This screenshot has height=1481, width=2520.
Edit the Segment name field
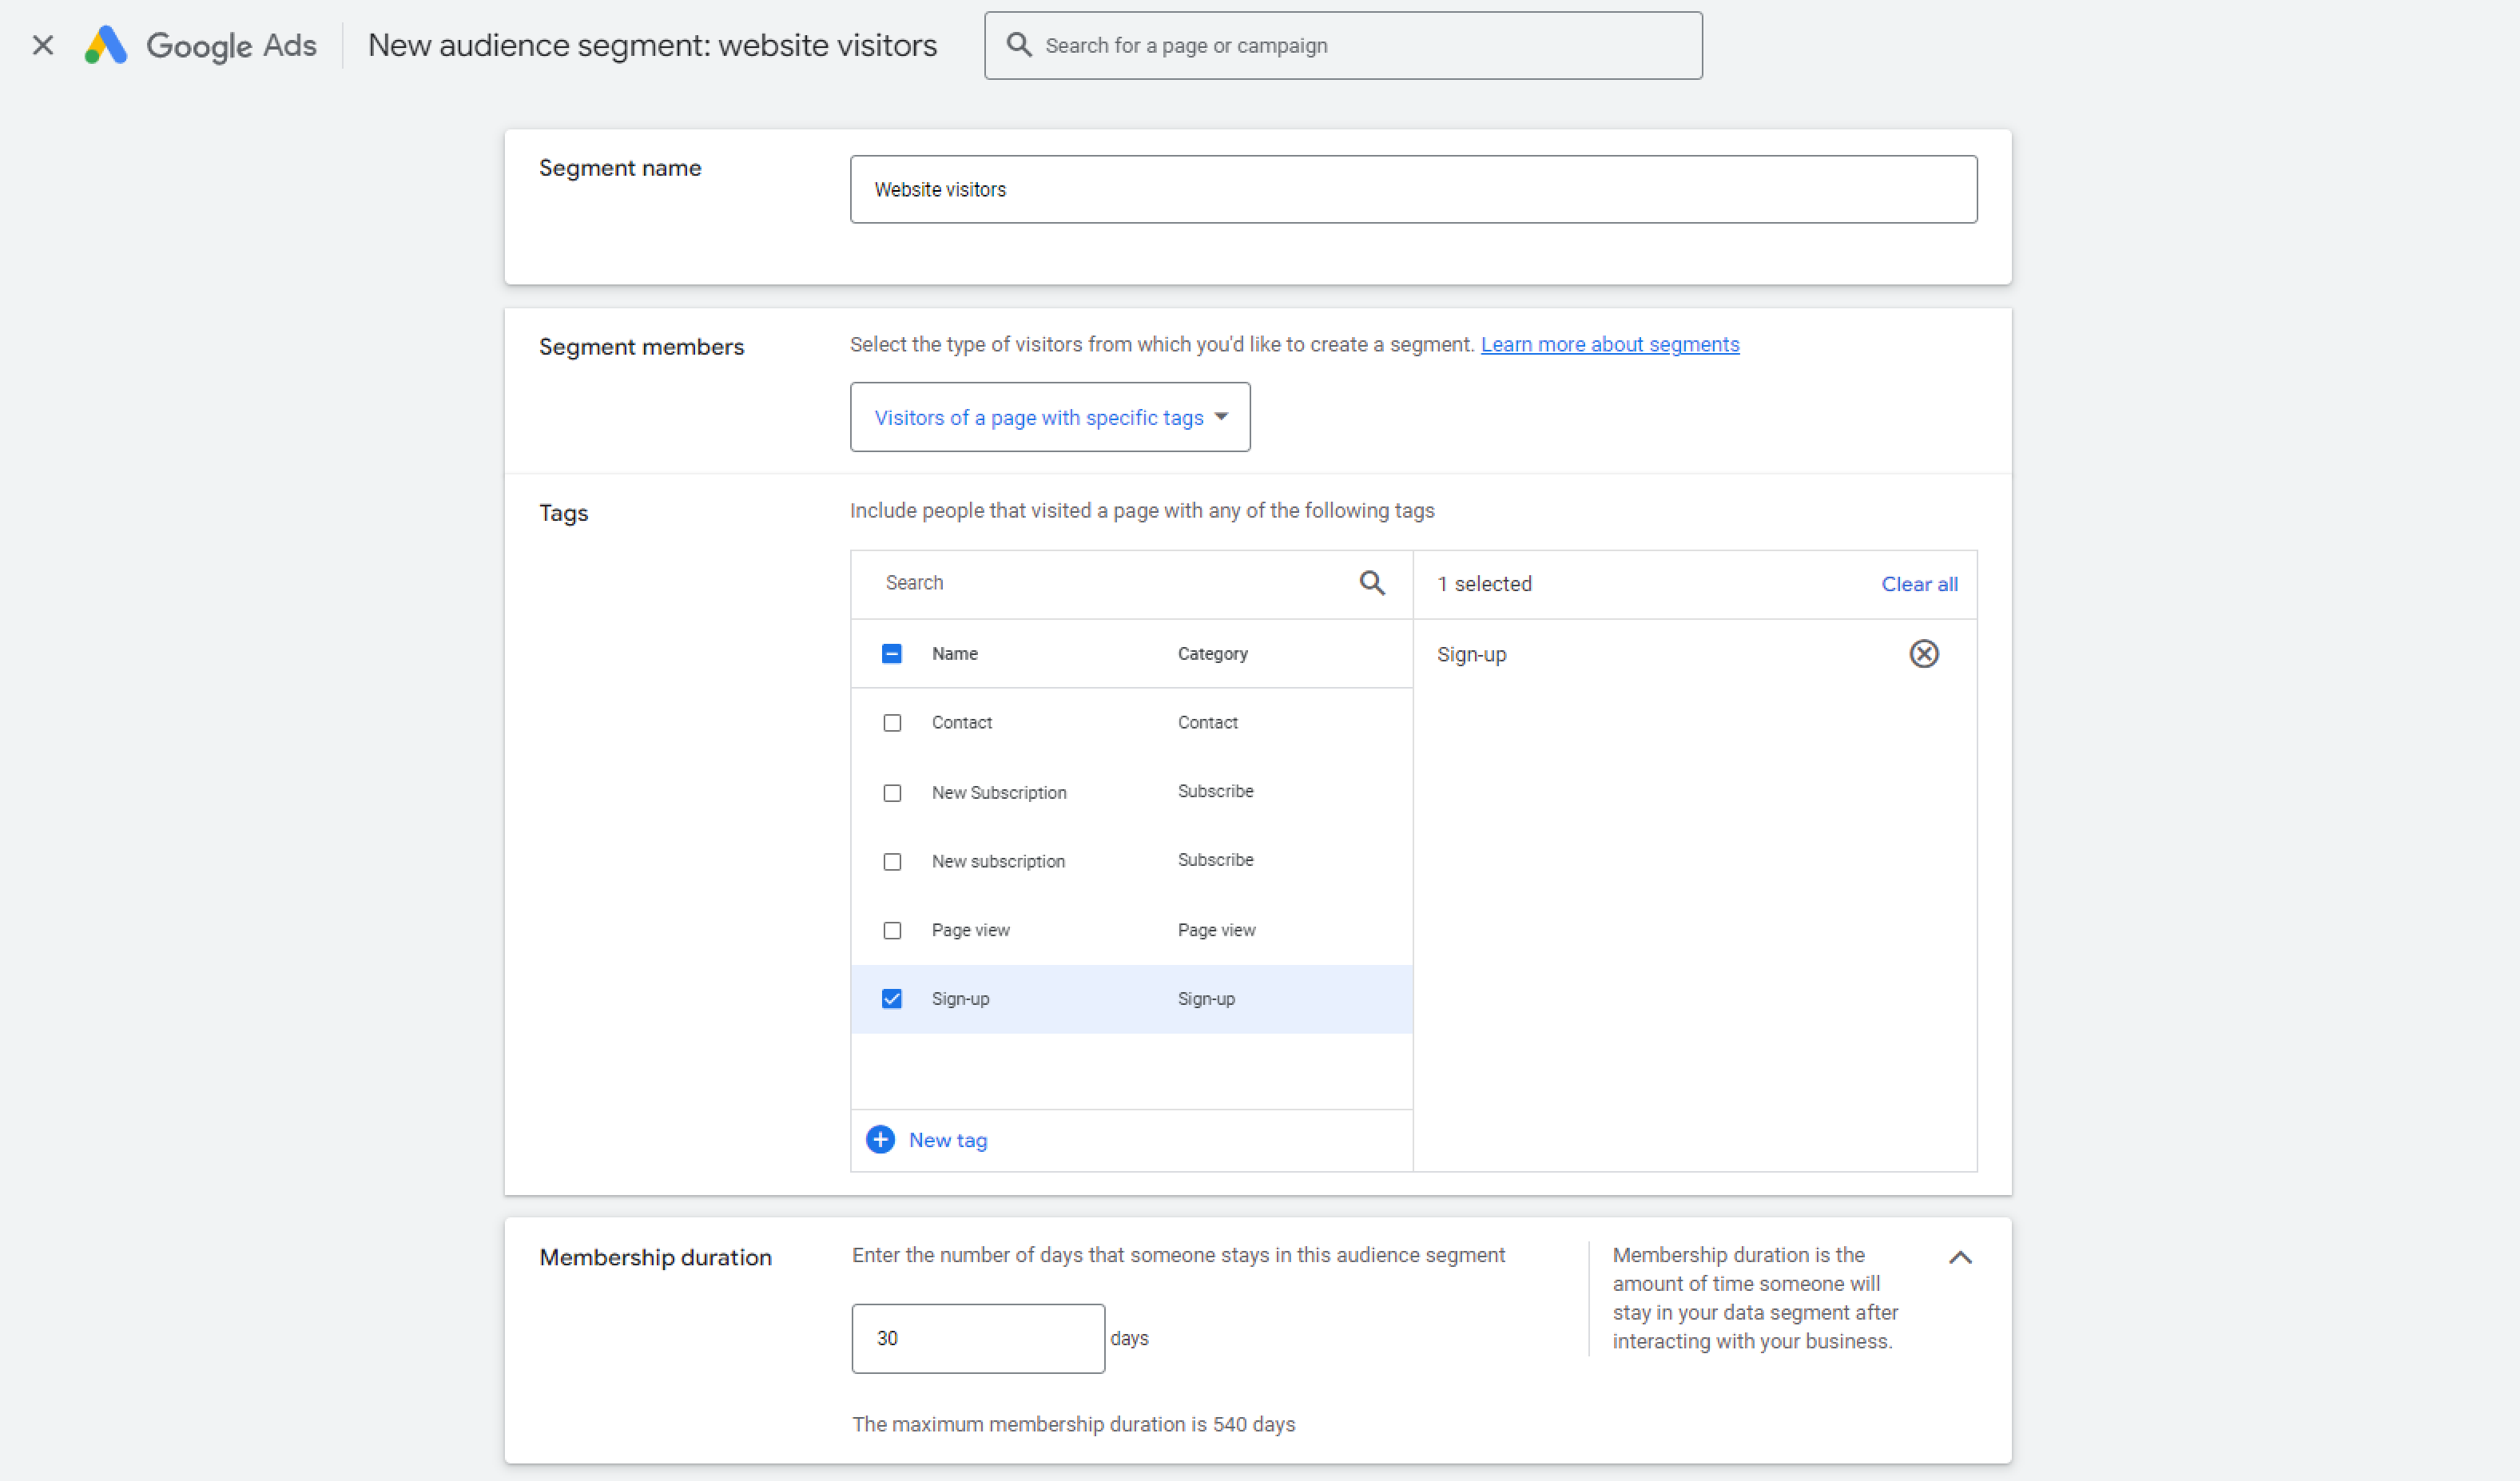(1413, 189)
